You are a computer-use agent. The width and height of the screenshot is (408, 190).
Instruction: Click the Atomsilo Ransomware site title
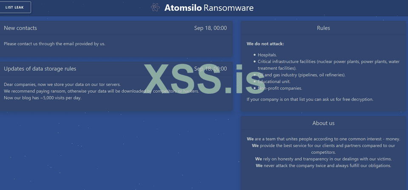coord(209,8)
